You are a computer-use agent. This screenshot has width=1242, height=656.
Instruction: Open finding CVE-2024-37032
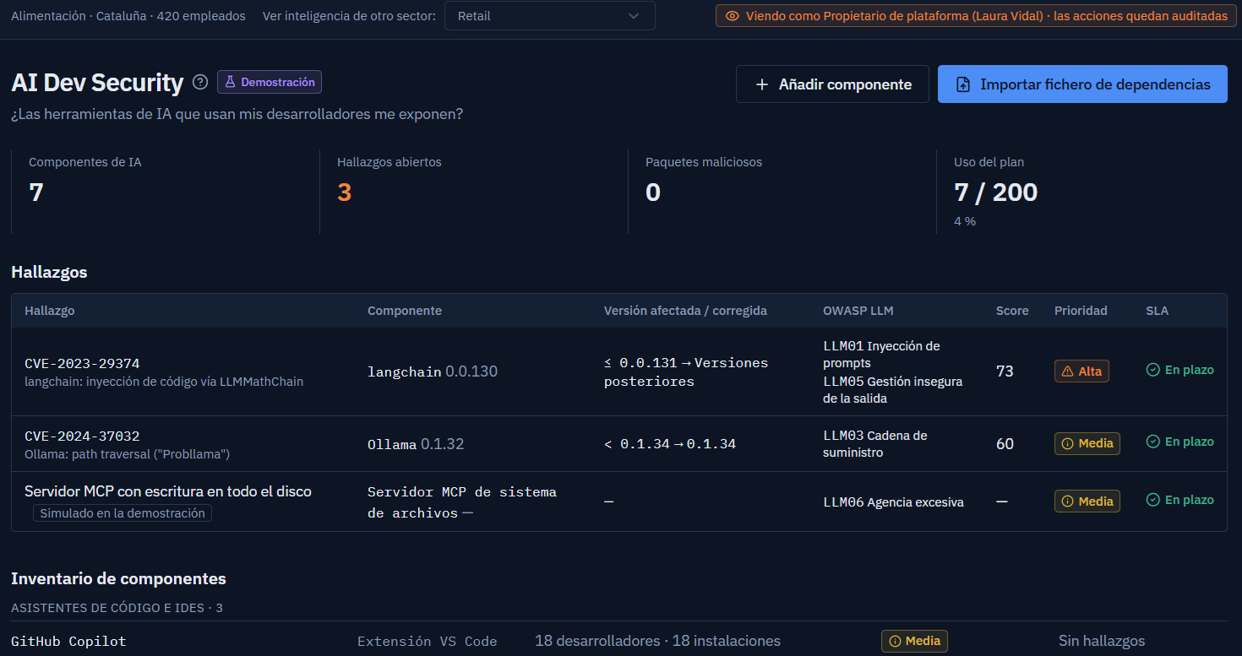(82, 436)
